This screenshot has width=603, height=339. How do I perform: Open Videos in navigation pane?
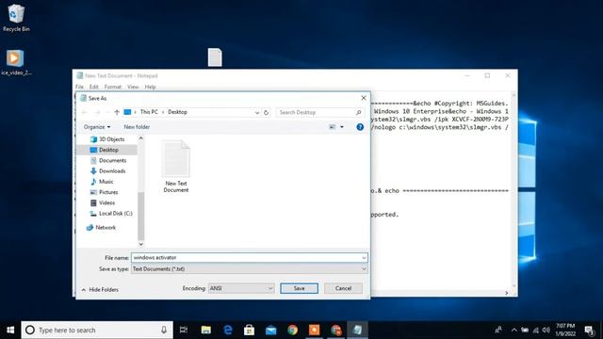click(103, 202)
